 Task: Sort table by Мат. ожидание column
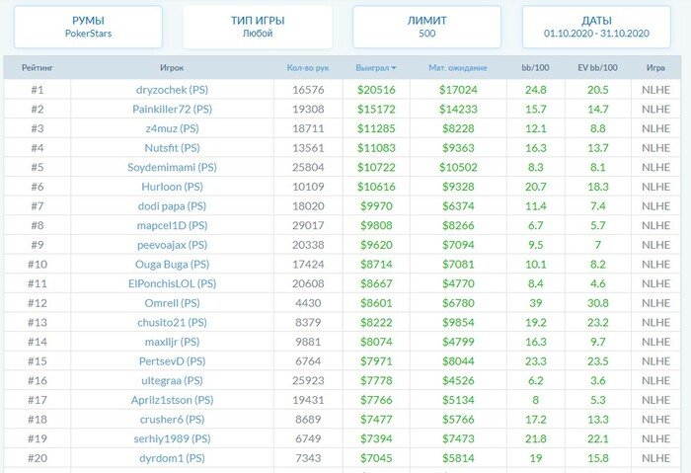click(458, 68)
